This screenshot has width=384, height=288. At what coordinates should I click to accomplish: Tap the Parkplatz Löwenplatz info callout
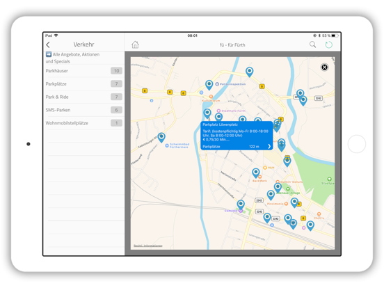click(x=237, y=136)
